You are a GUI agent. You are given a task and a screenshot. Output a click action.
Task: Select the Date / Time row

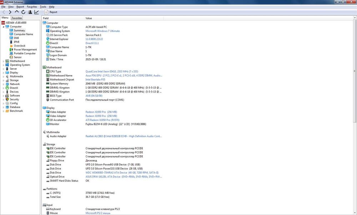click(102, 59)
